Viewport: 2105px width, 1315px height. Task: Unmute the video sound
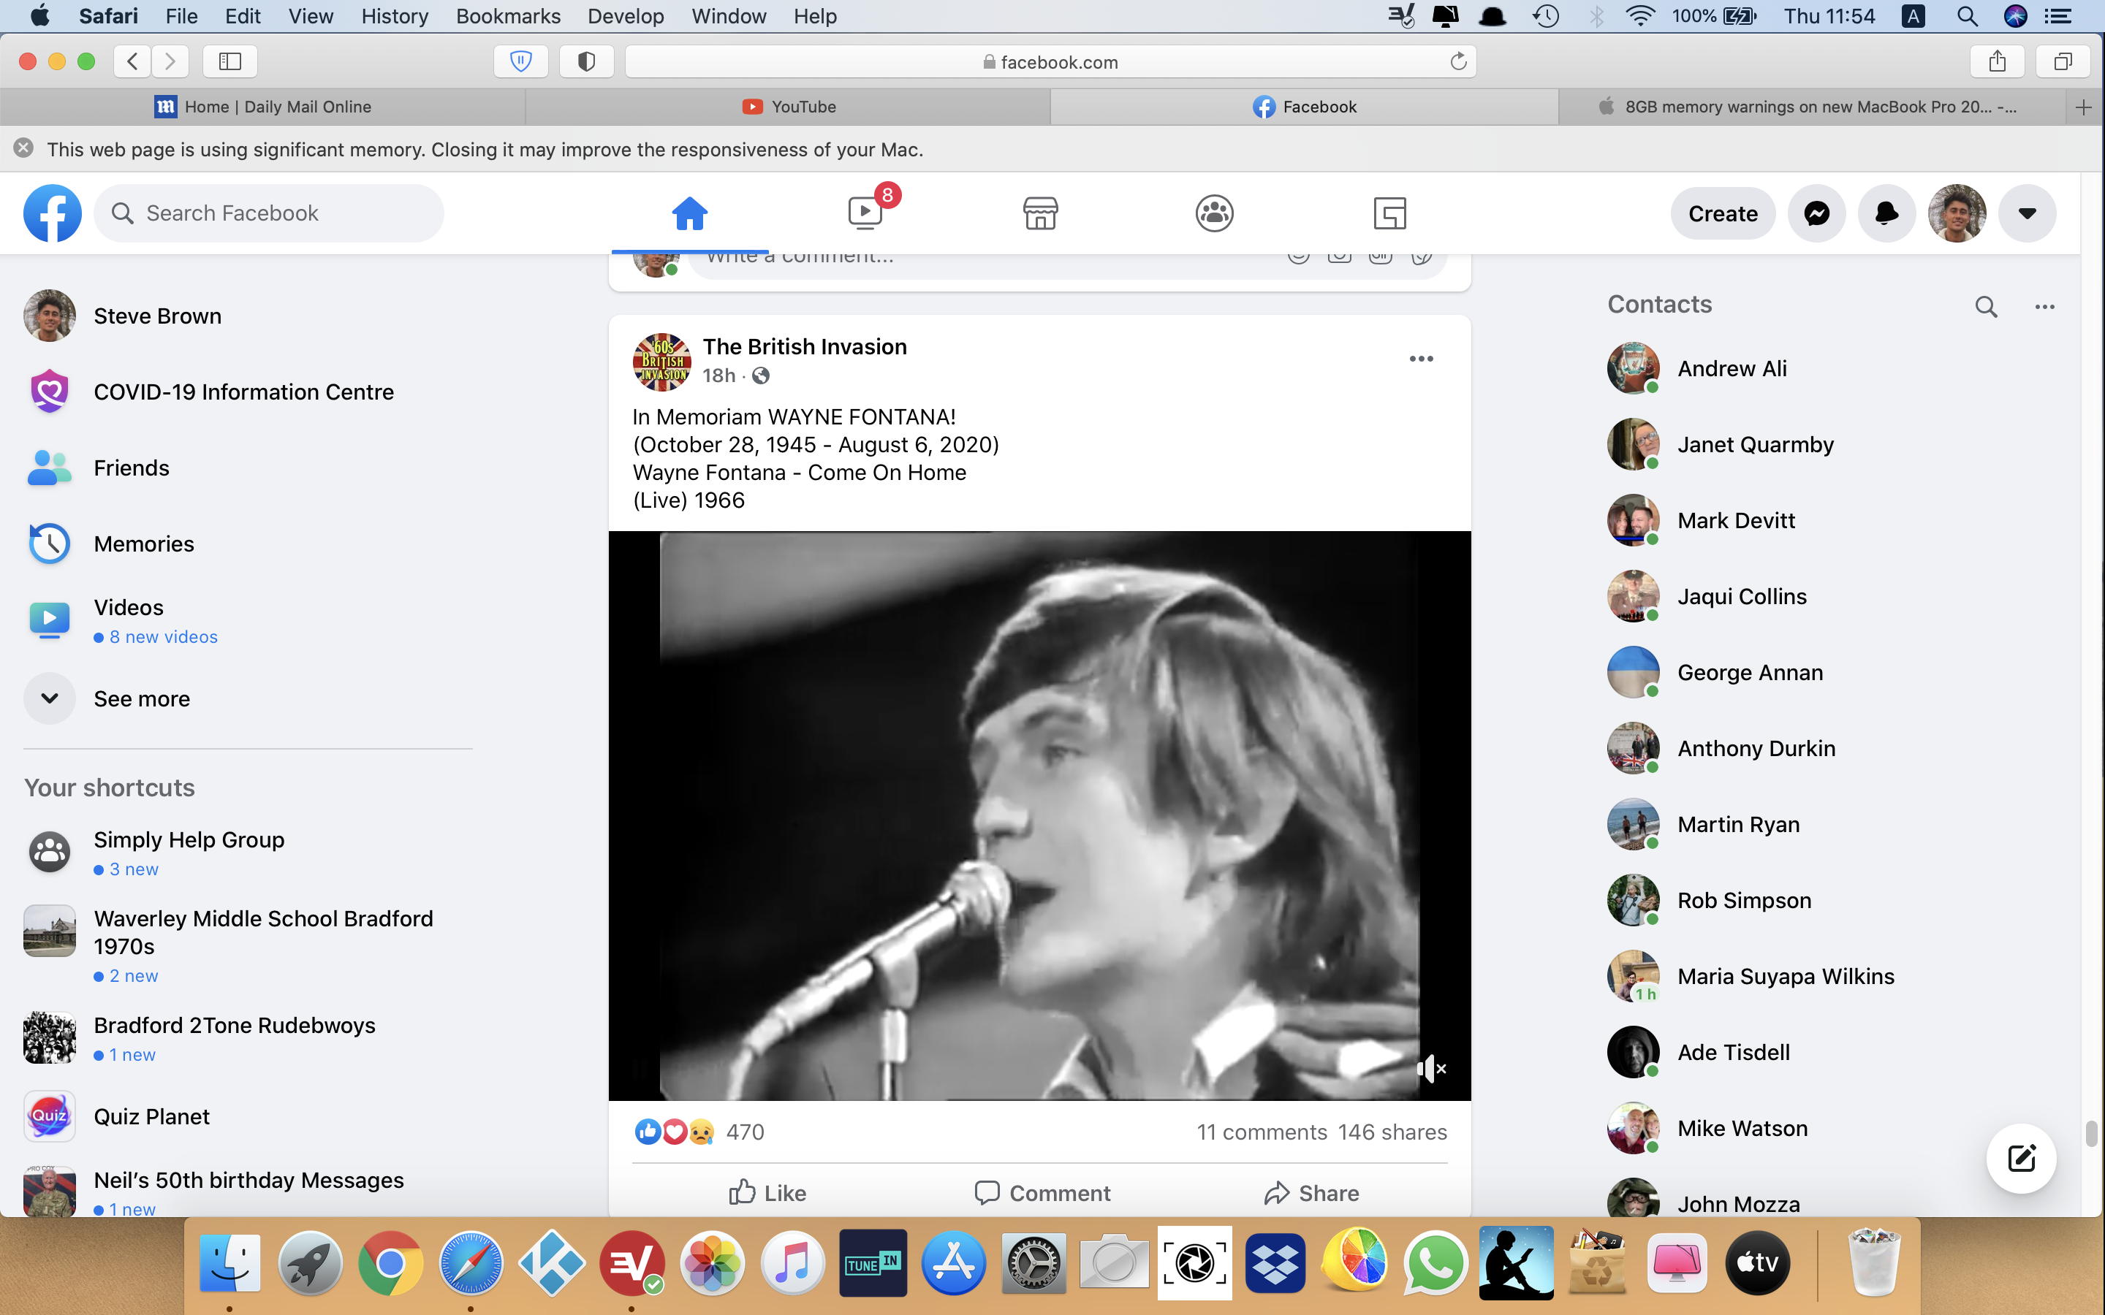click(1431, 1069)
